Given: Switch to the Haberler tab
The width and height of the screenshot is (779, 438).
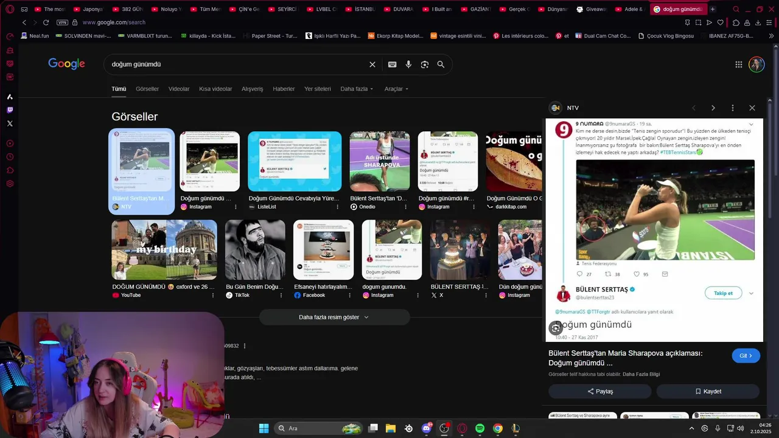Looking at the screenshot, I should point(284,89).
